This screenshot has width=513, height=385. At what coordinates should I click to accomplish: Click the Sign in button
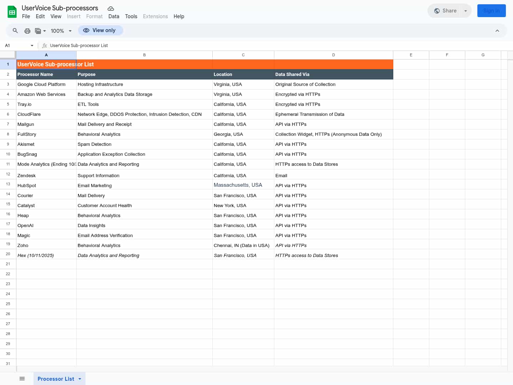click(491, 11)
